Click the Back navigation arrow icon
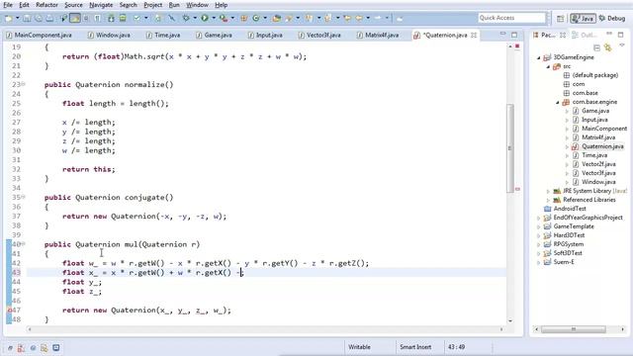 point(358,18)
